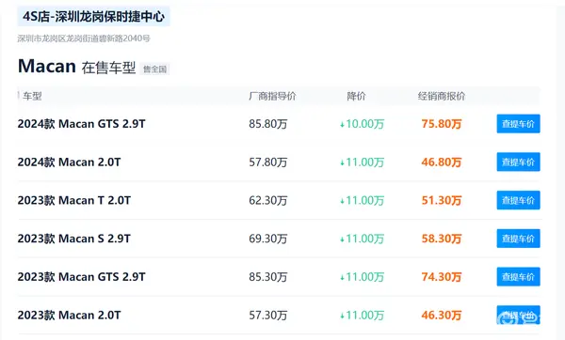Click the green ↓10.00万 price drop
This screenshot has height=340, width=565.
[x=363, y=124]
